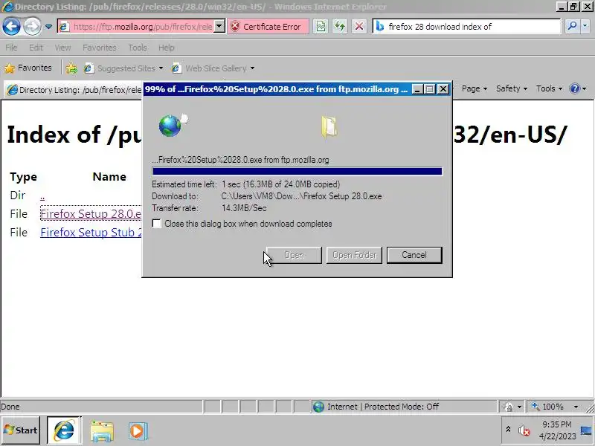Click the browser Forward arrow button
Image resolution: width=595 pixels, height=446 pixels.
click(32, 27)
